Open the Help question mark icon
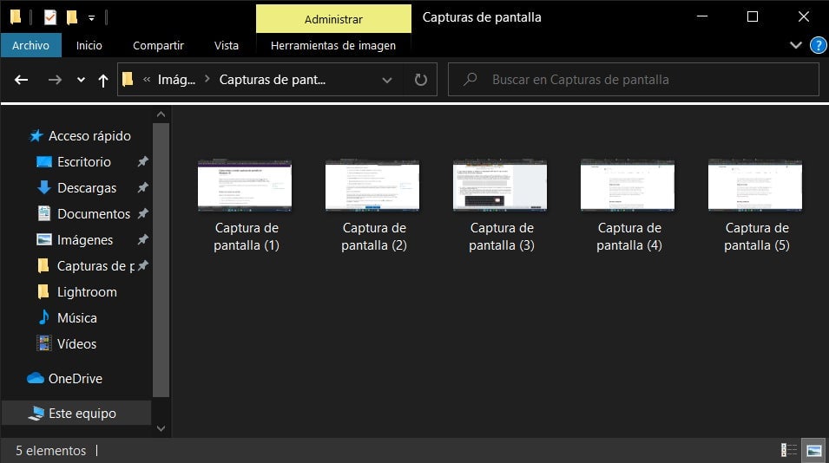Viewport: 829px width, 463px height. (818, 45)
